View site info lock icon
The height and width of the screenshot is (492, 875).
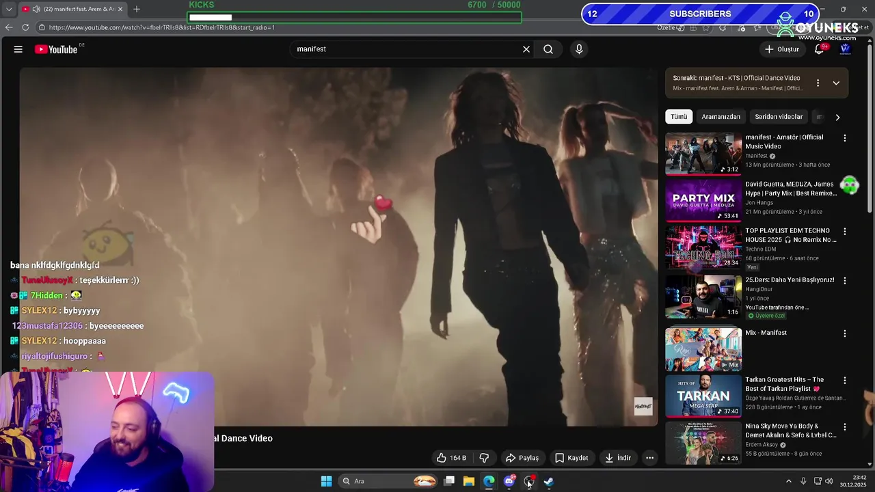[x=42, y=27]
